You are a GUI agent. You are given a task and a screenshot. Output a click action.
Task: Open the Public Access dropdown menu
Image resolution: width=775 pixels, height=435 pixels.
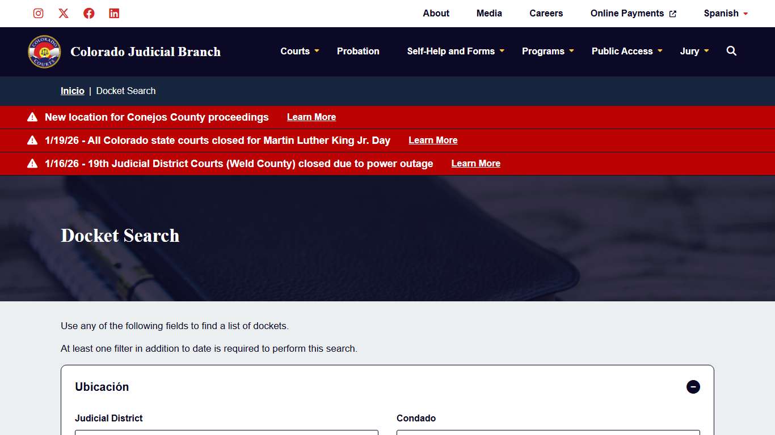[x=626, y=51]
